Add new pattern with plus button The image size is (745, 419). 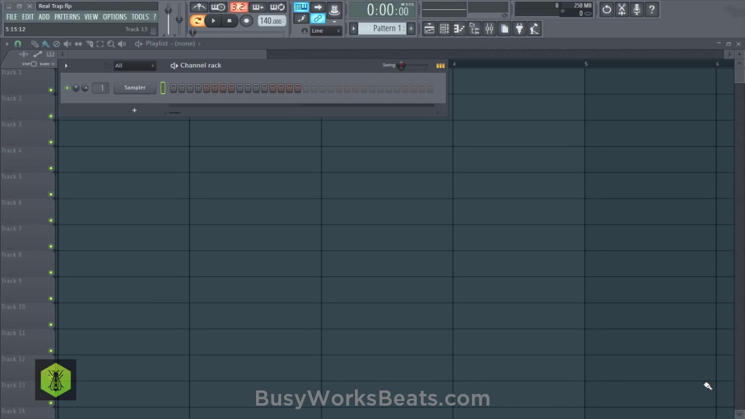(x=411, y=29)
